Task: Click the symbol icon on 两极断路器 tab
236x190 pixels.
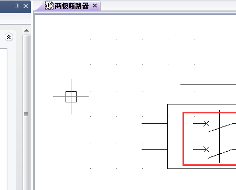Action: tap(49, 6)
